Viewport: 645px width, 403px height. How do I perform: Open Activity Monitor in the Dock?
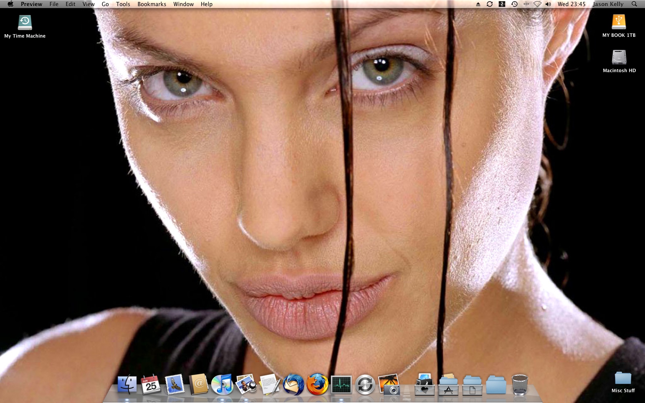tap(341, 385)
